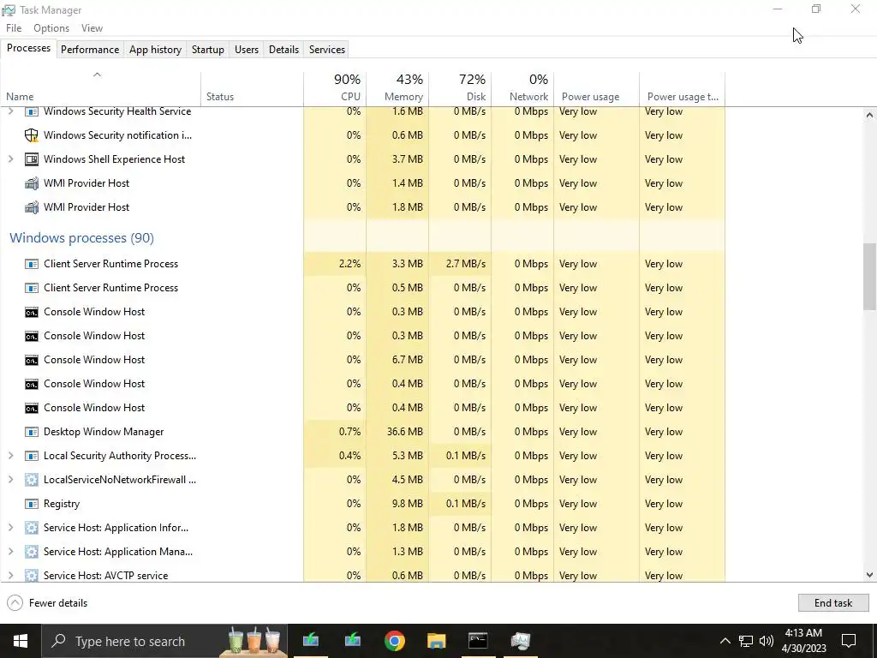The image size is (877, 658).
Task: Select the Registry process row name
Action: click(x=62, y=504)
